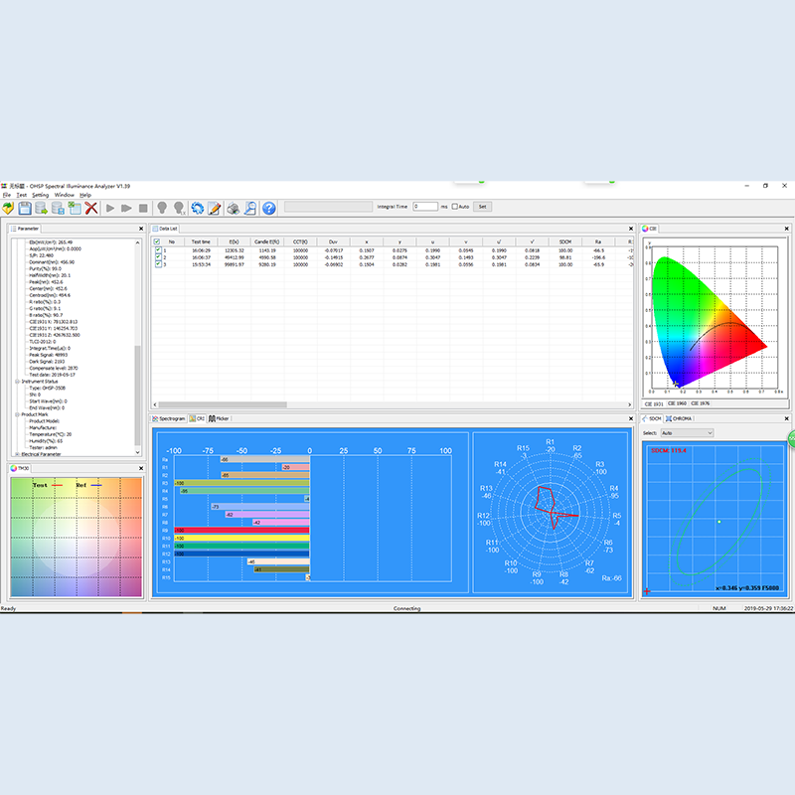The image size is (795, 795).
Task: Click the square Stop test button
Action: [x=143, y=208]
